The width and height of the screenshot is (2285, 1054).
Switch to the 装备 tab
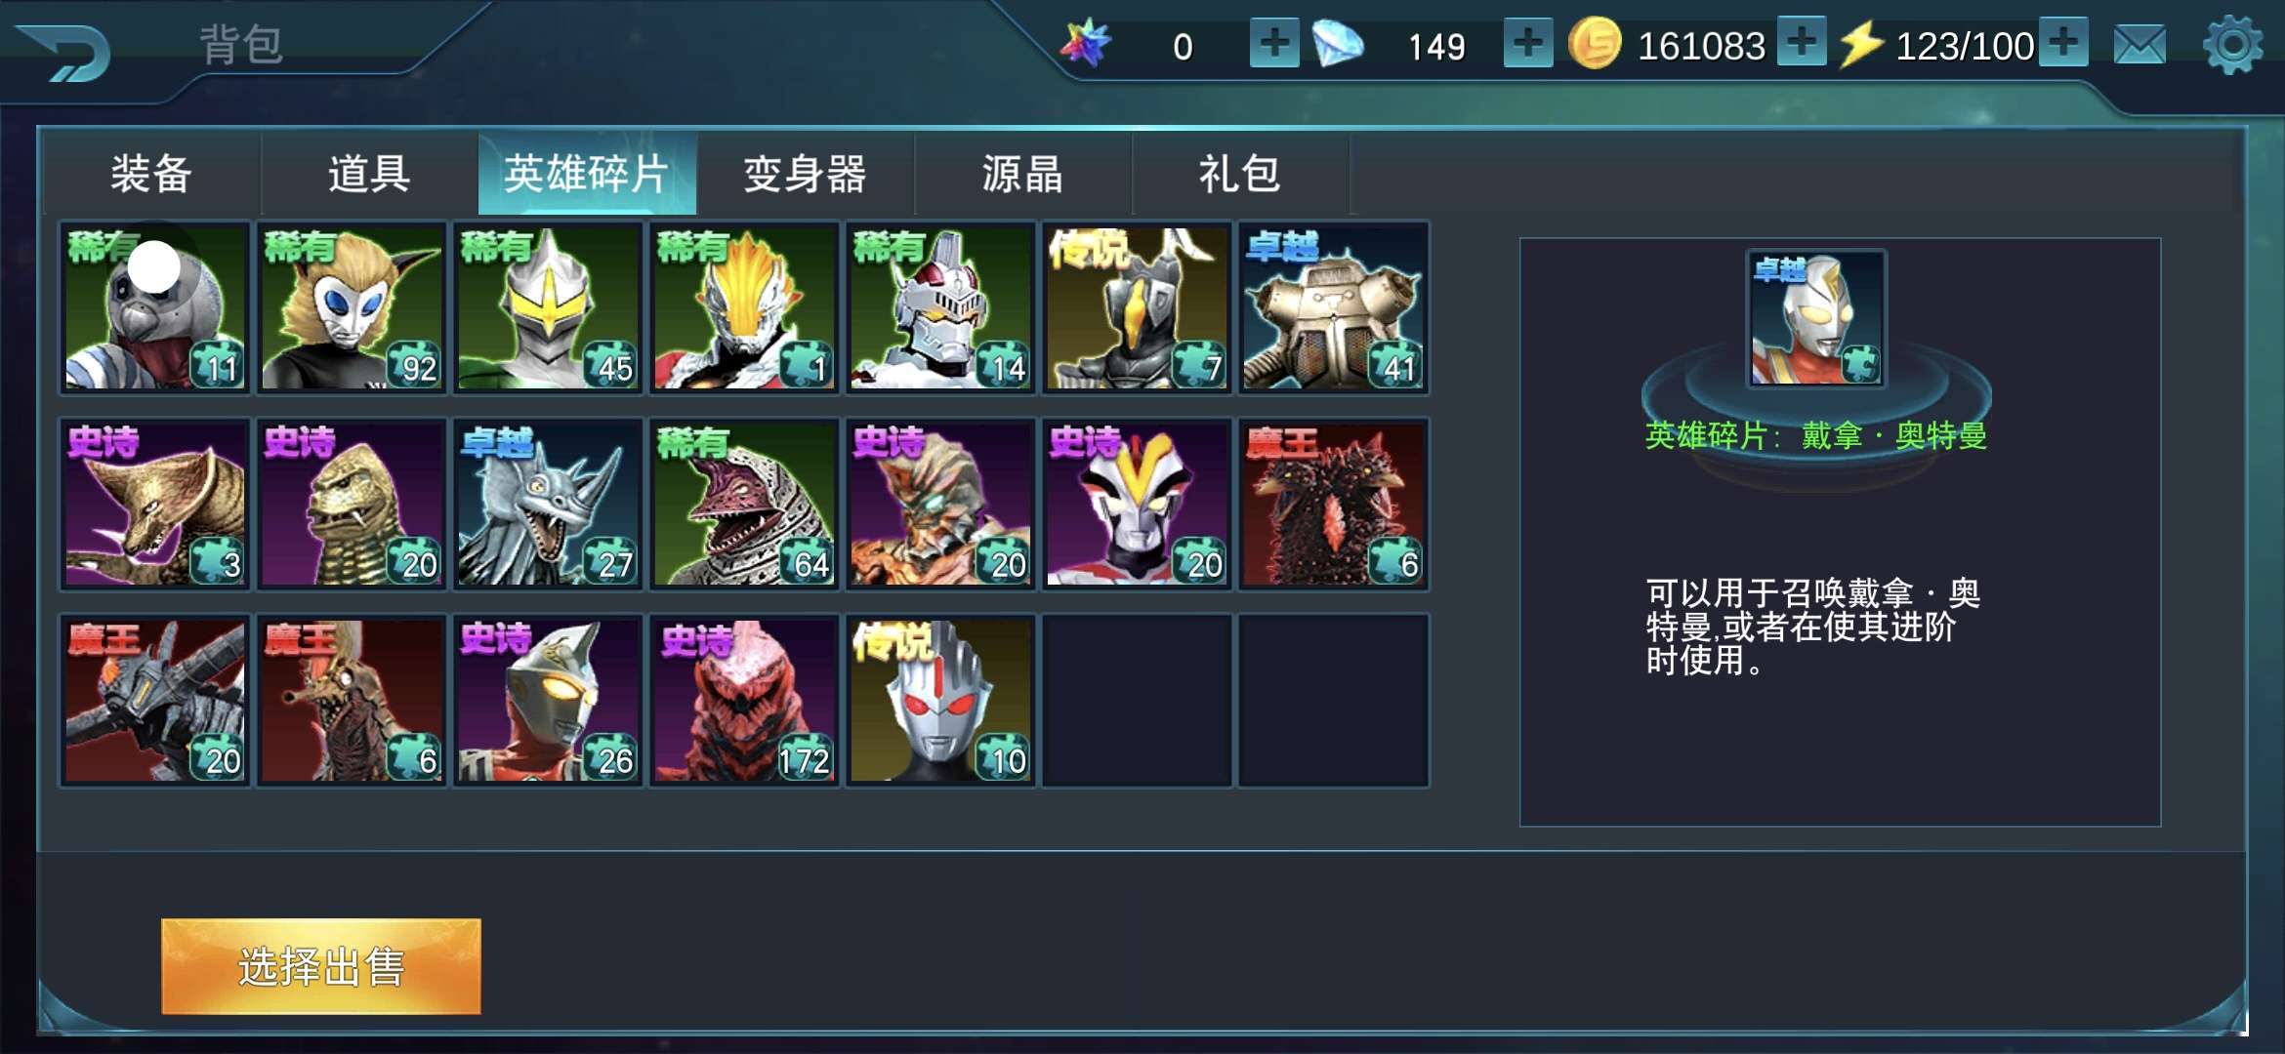[151, 174]
